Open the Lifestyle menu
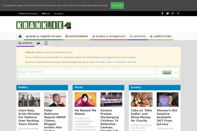 point(138,36)
